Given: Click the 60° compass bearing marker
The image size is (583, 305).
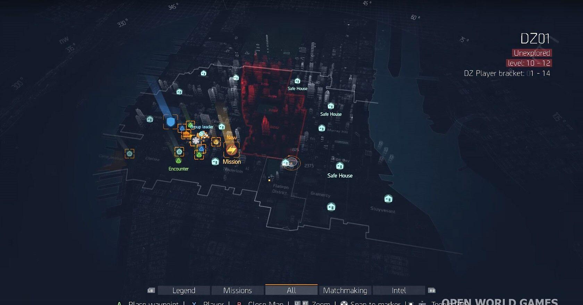Looking at the screenshot, I should tap(415, 17).
